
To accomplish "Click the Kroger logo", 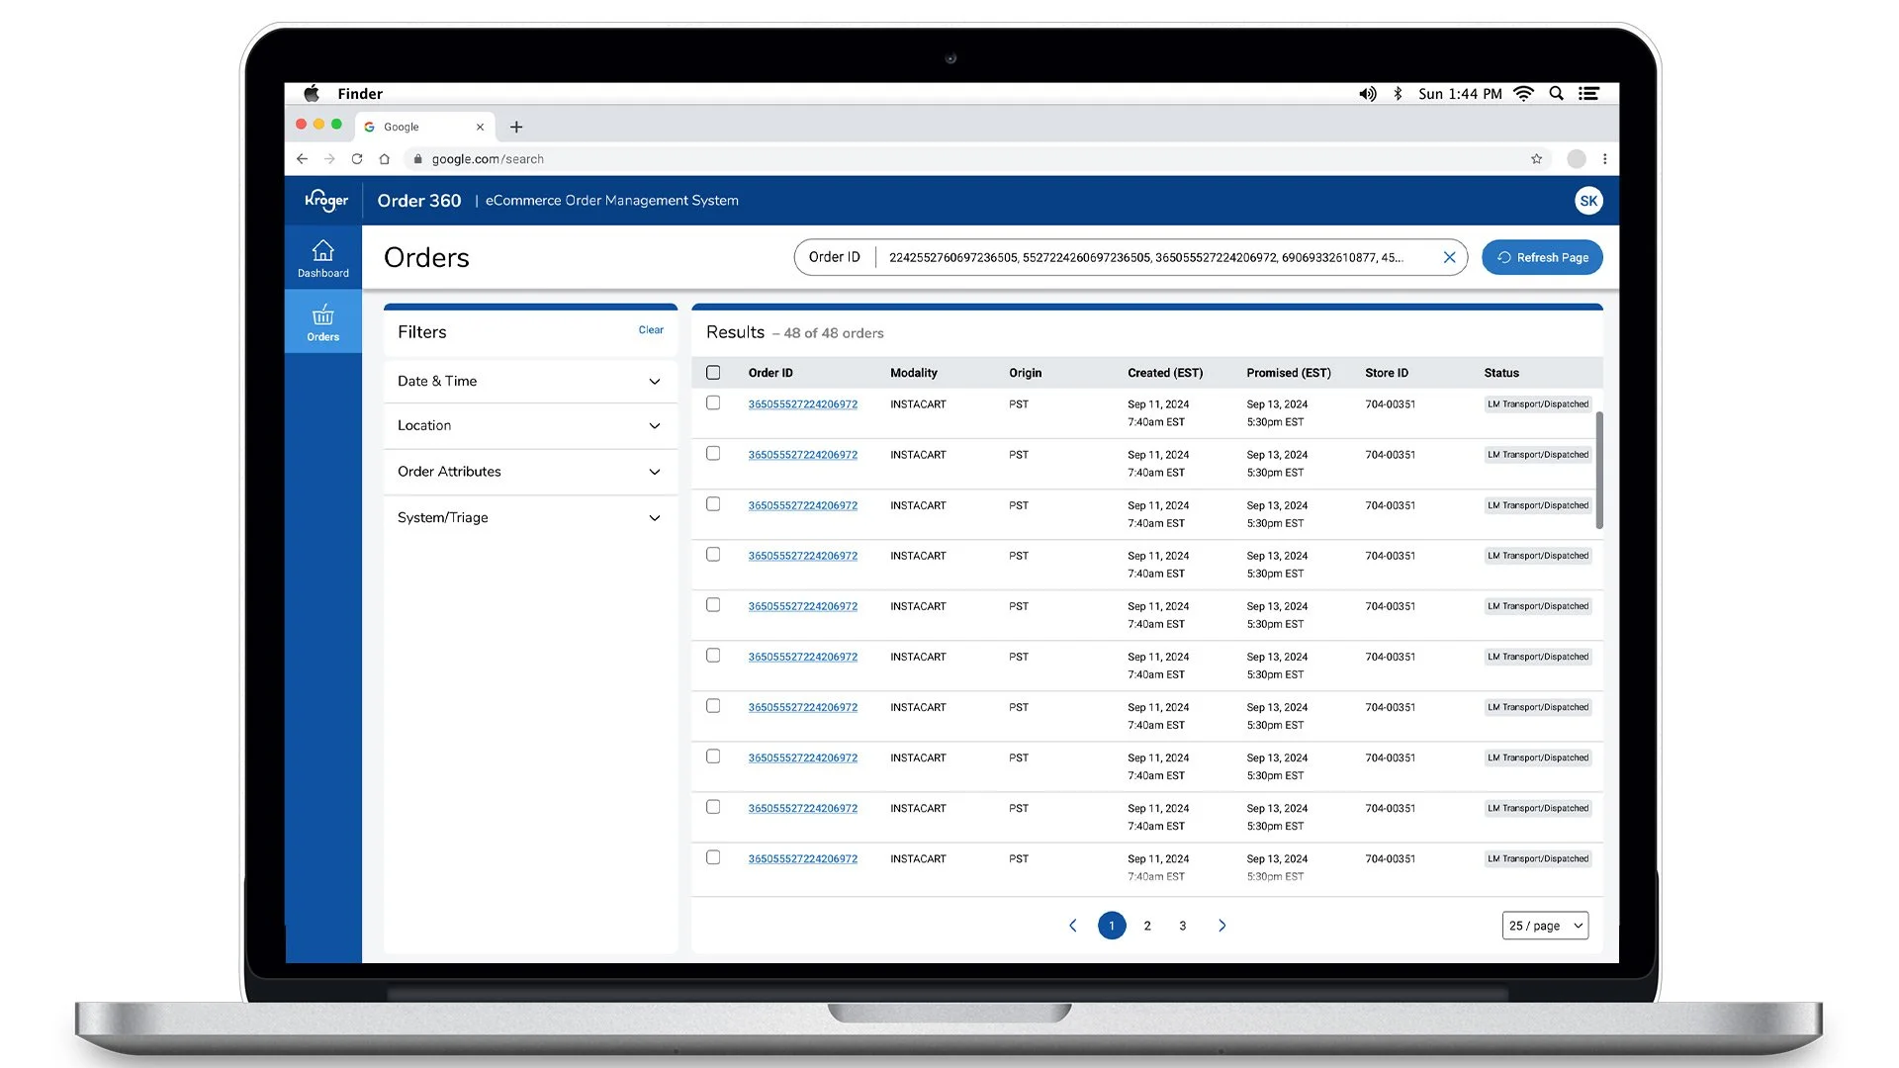I will click(x=326, y=201).
